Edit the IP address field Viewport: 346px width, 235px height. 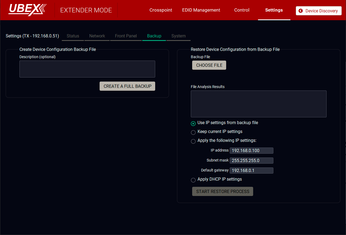point(251,150)
